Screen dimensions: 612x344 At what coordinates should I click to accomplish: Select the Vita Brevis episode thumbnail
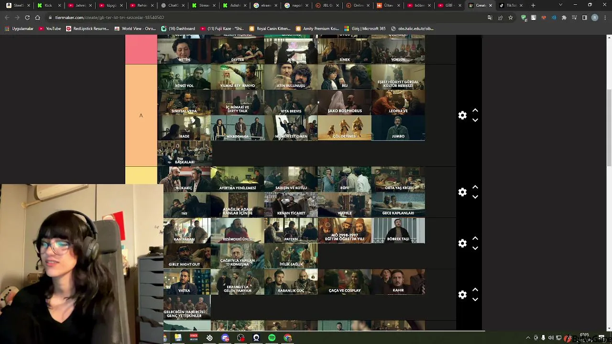(291, 103)
